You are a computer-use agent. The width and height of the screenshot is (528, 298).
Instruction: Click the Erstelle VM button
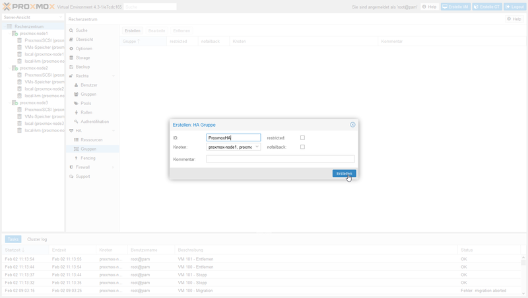tap(455, 7)
